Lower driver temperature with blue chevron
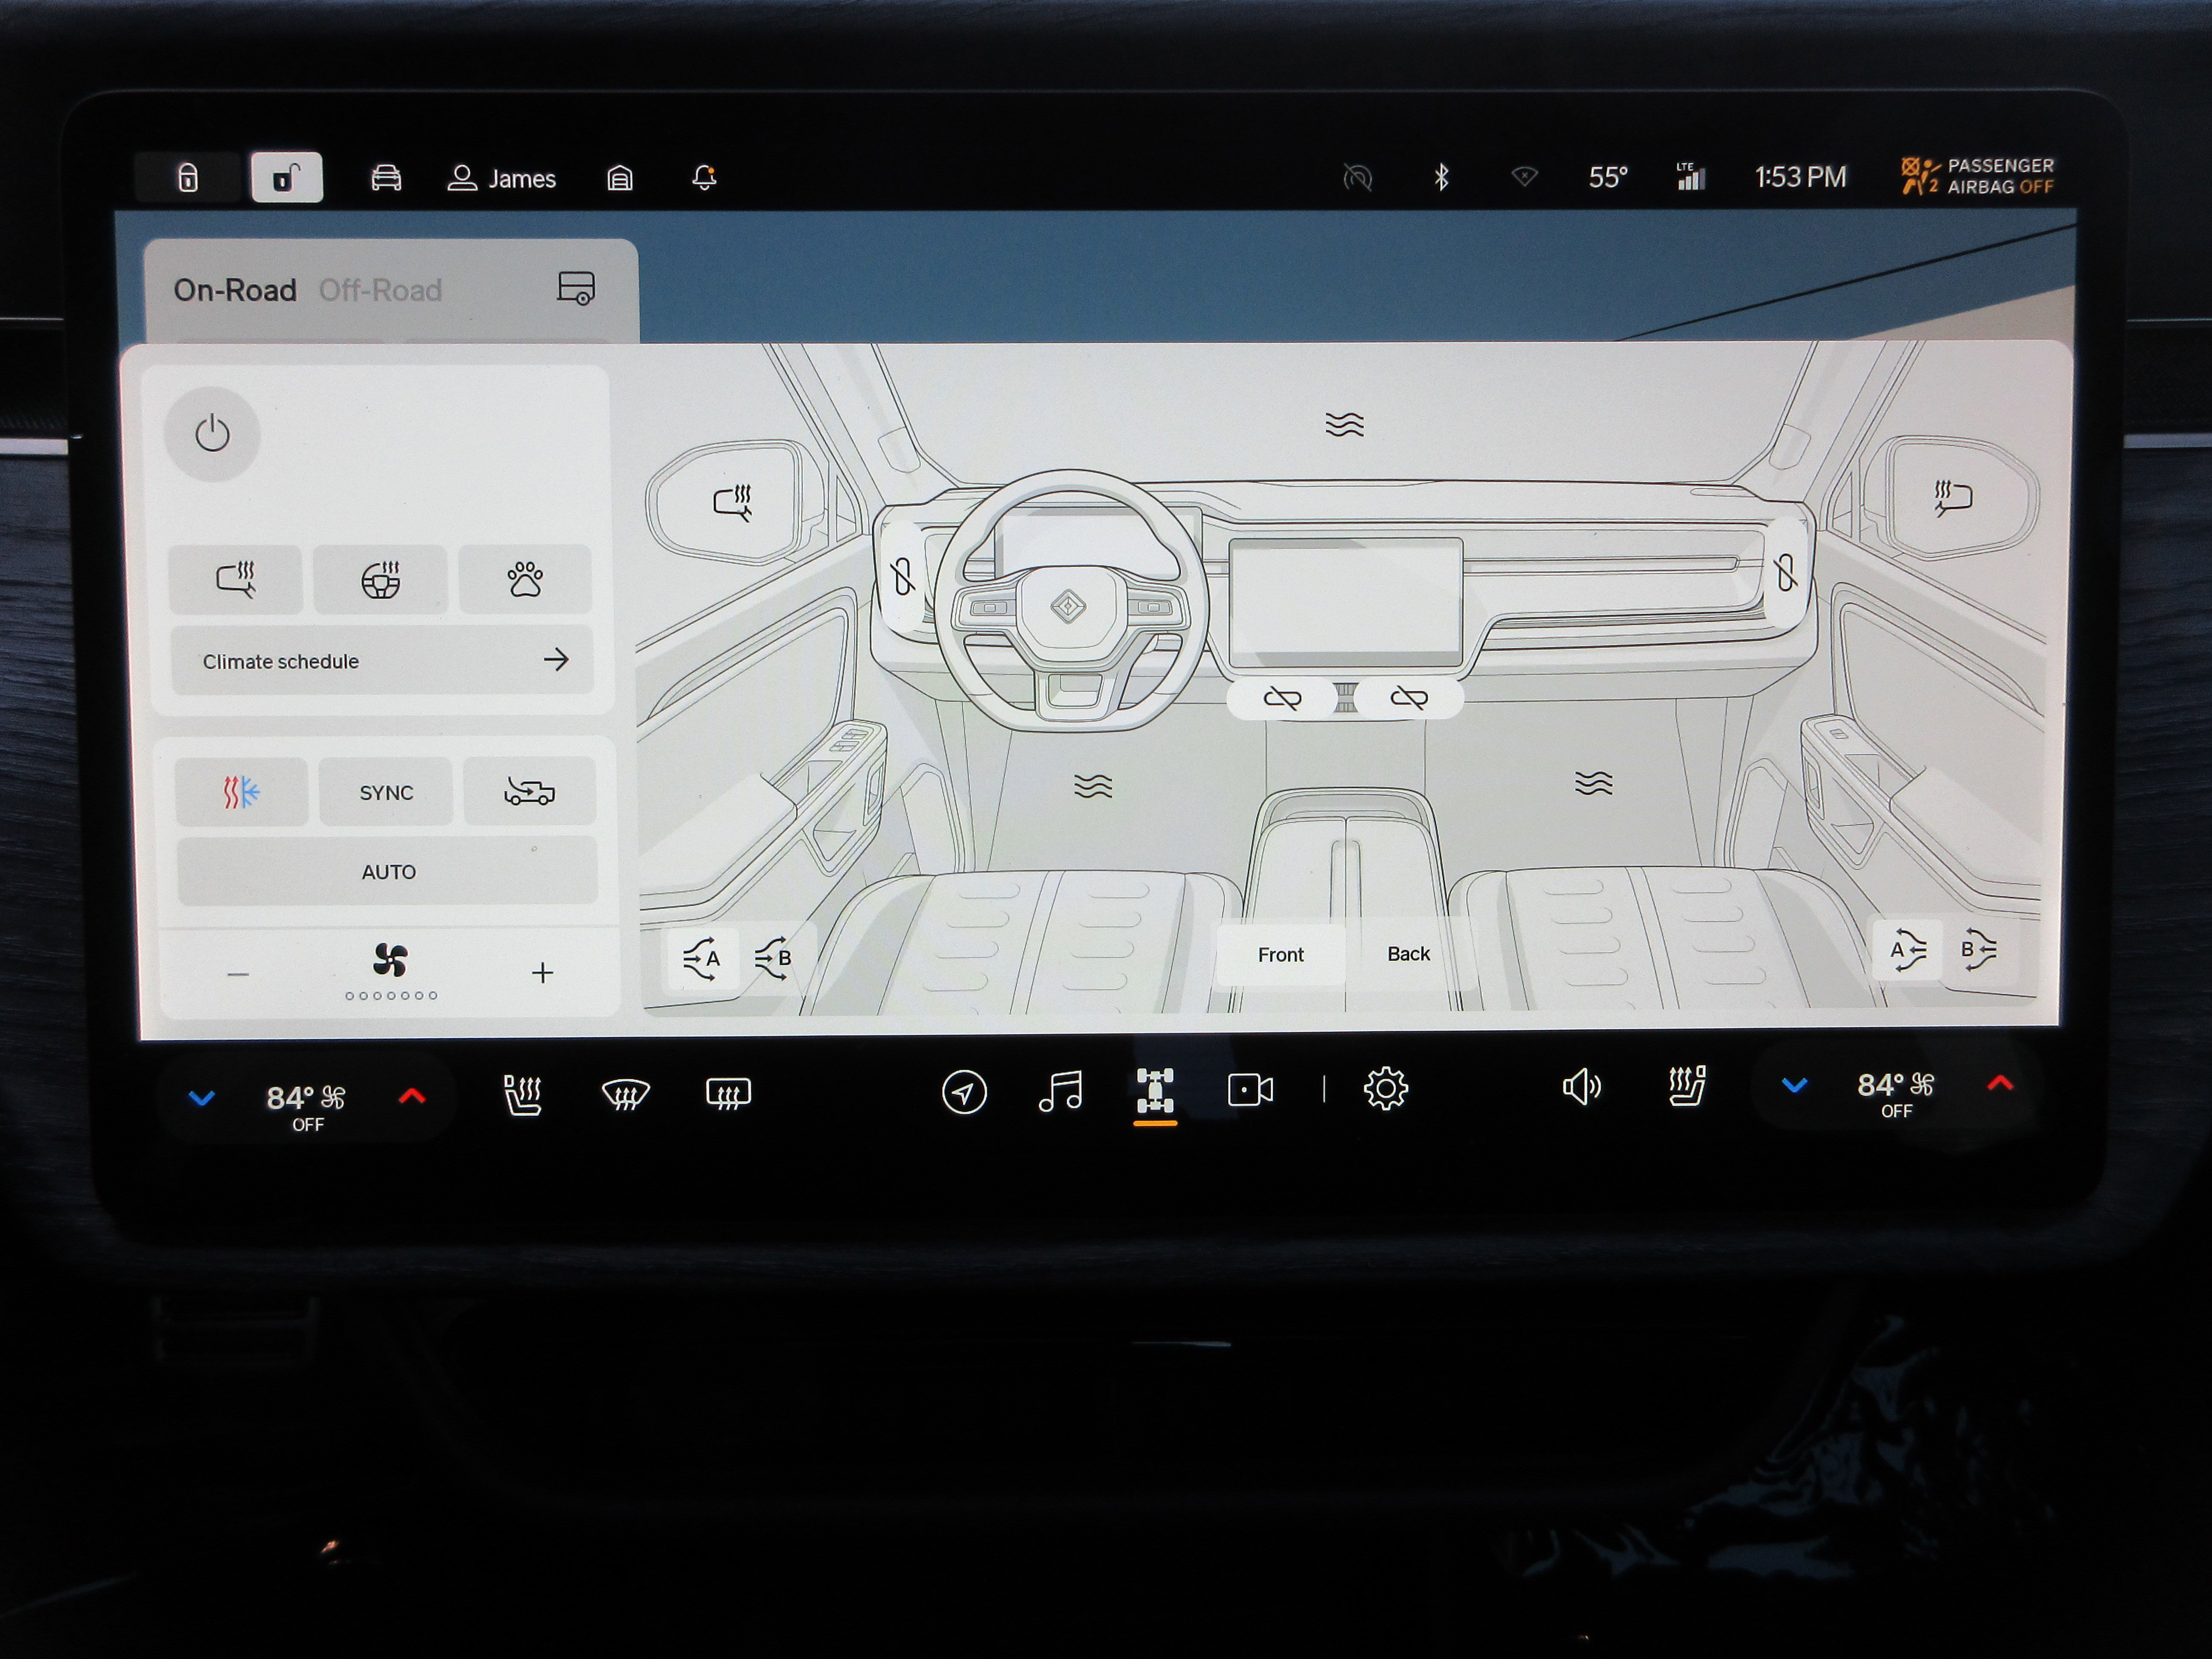 (202, 1098)
